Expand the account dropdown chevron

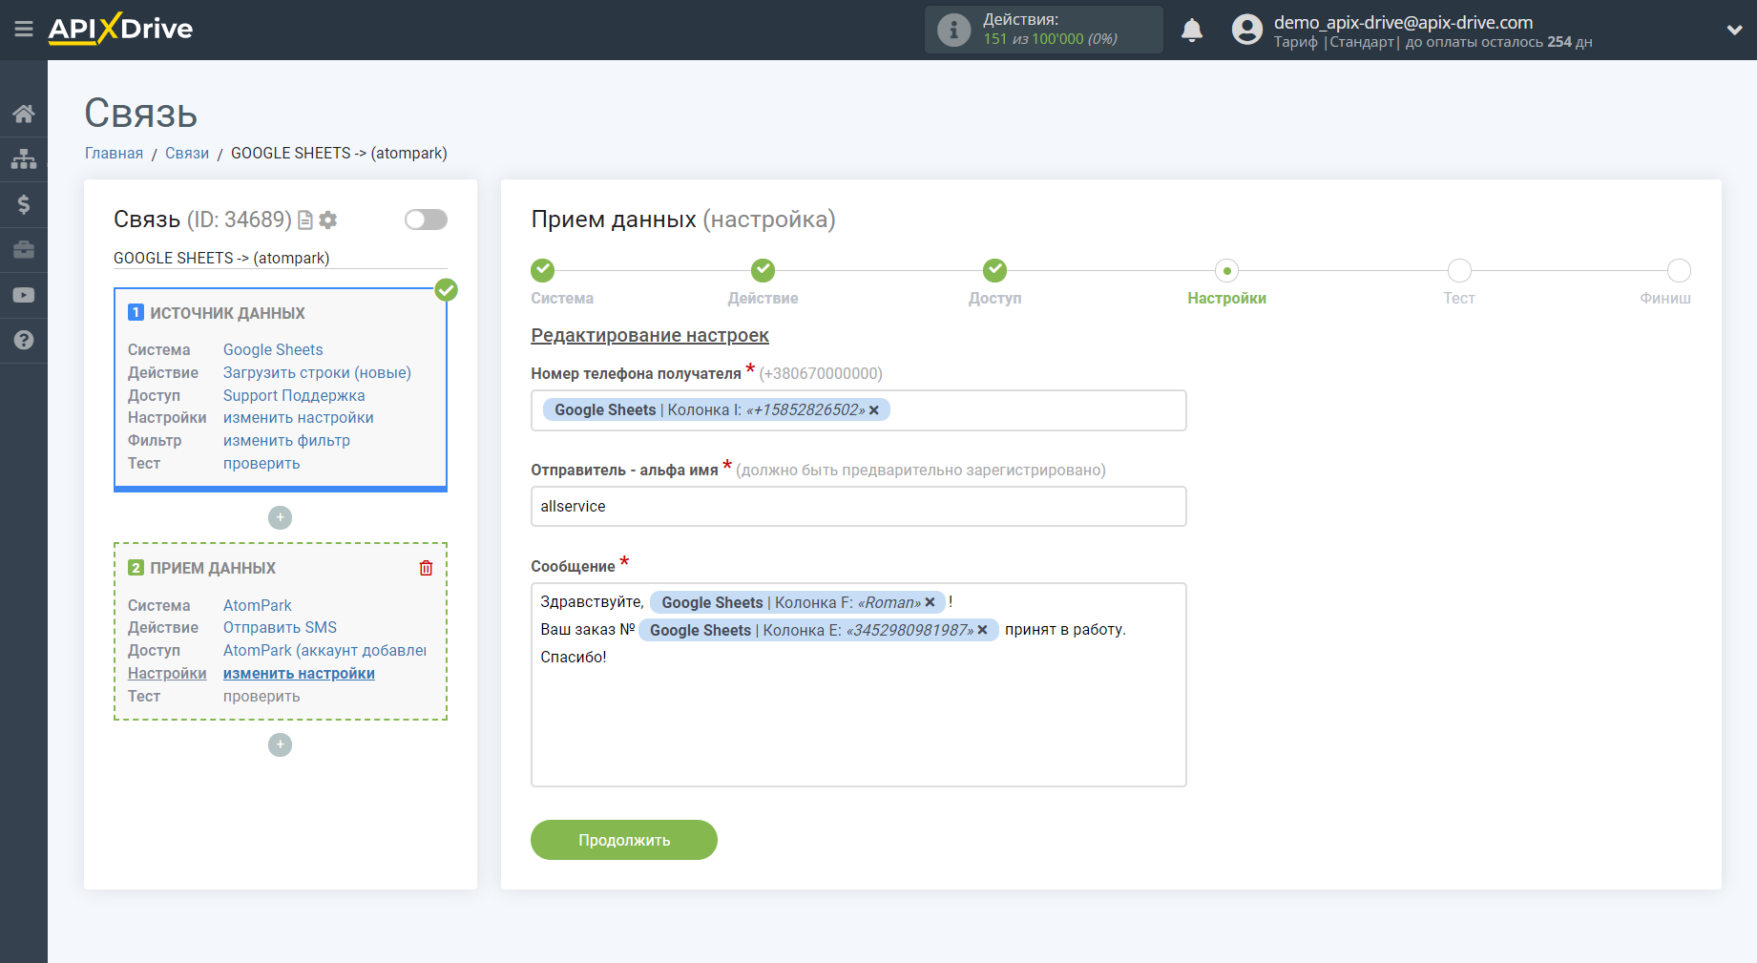pos(1734,30)
